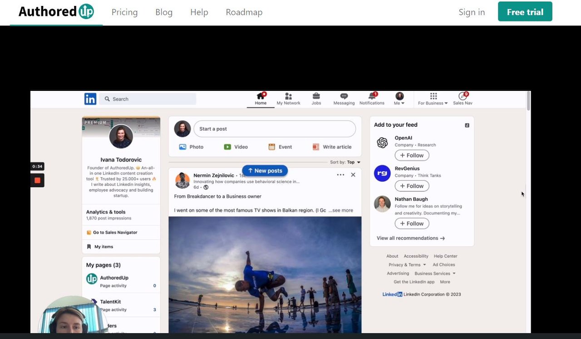This screenshot has width=581, height=339.
Task: Click the Event calendar icon
Action: (x=272, y=147)
